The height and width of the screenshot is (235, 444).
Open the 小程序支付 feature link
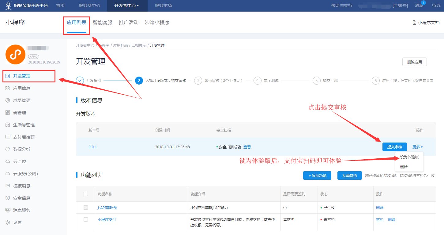coord(107,219)
